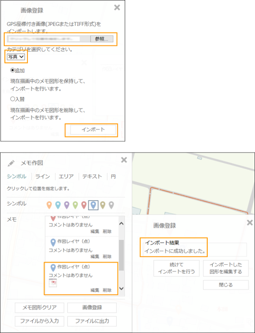255x333 pixels.
Task: Click the インポート button
Action: 93,129
